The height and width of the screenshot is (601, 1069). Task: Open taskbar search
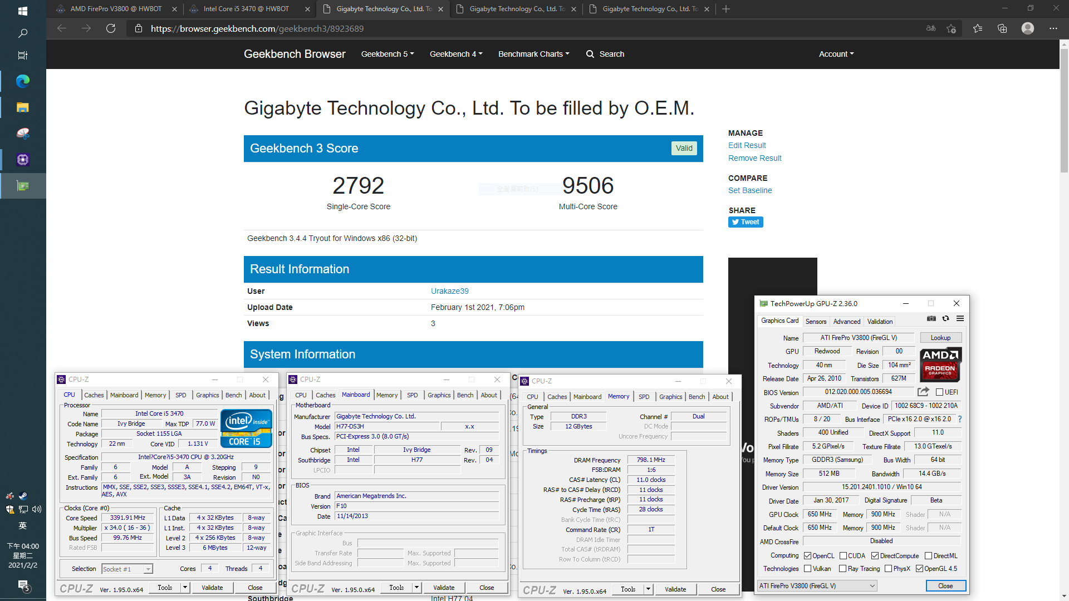coord(23,33)
